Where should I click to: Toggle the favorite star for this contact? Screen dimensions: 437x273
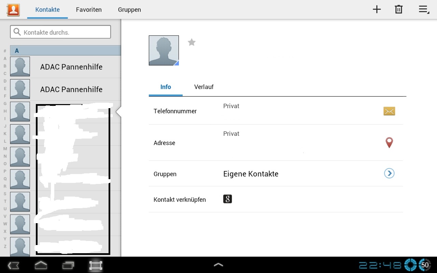[192, 42]
